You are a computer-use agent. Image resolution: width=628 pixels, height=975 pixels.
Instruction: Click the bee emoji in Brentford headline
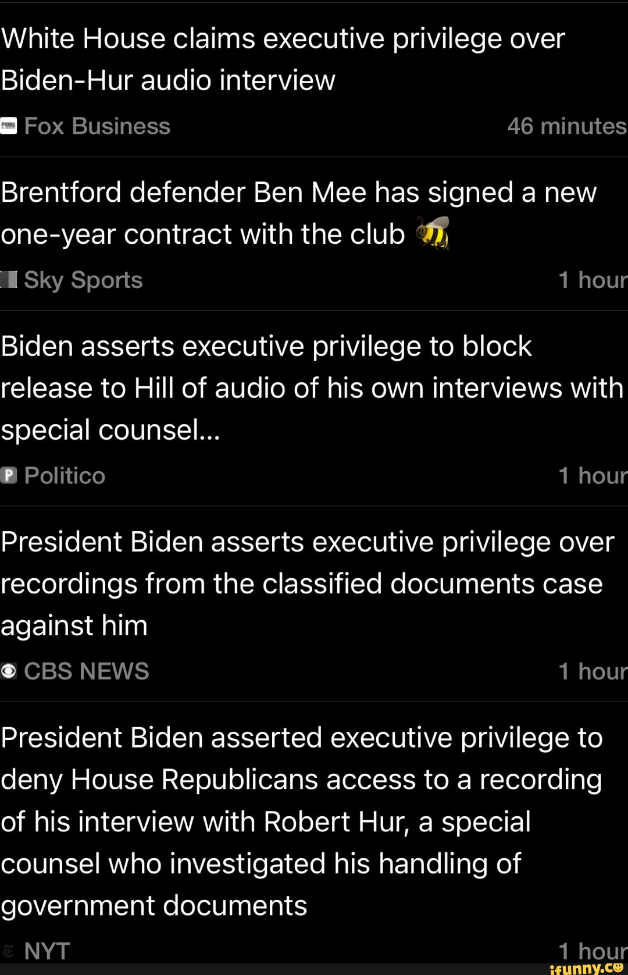433,233
